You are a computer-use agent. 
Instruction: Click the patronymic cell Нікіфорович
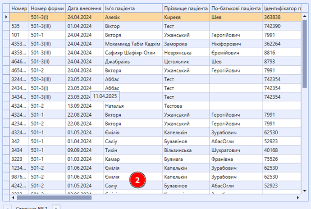coord(236,44)
